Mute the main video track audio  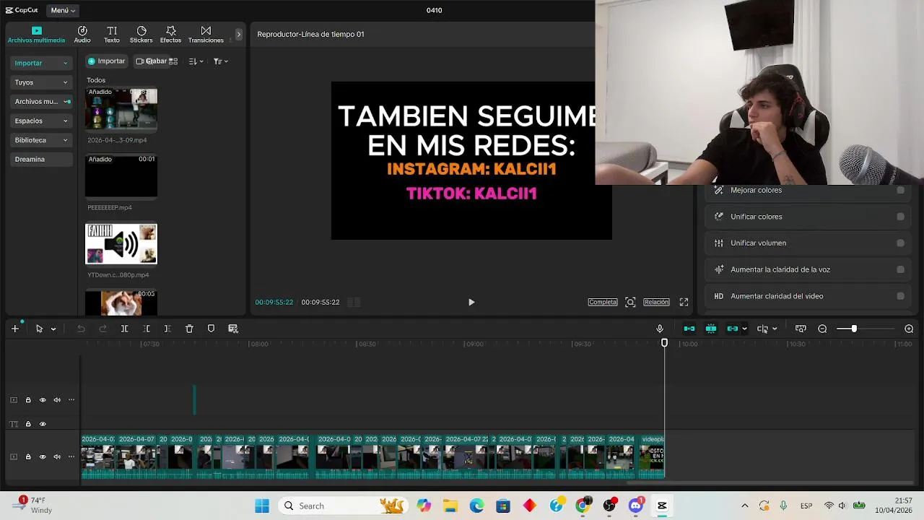(57, 456)
